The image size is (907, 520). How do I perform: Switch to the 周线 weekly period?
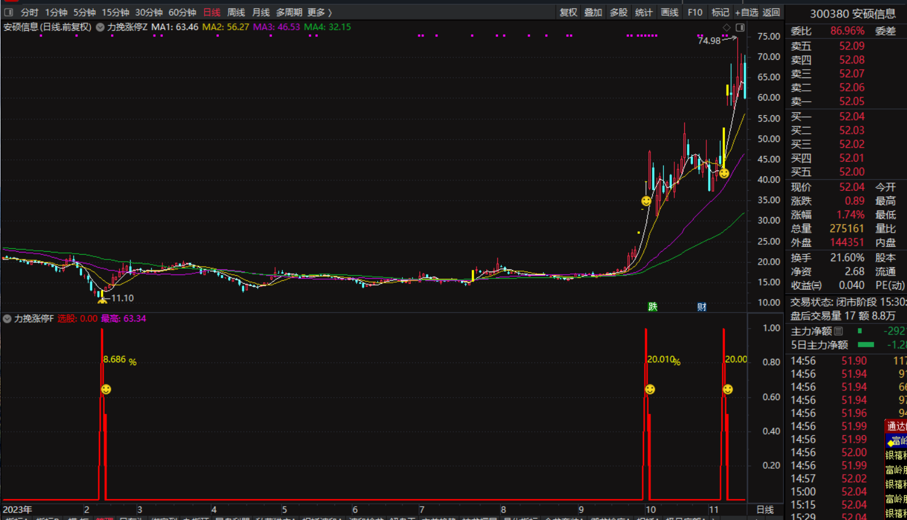(x=236, y=12)
